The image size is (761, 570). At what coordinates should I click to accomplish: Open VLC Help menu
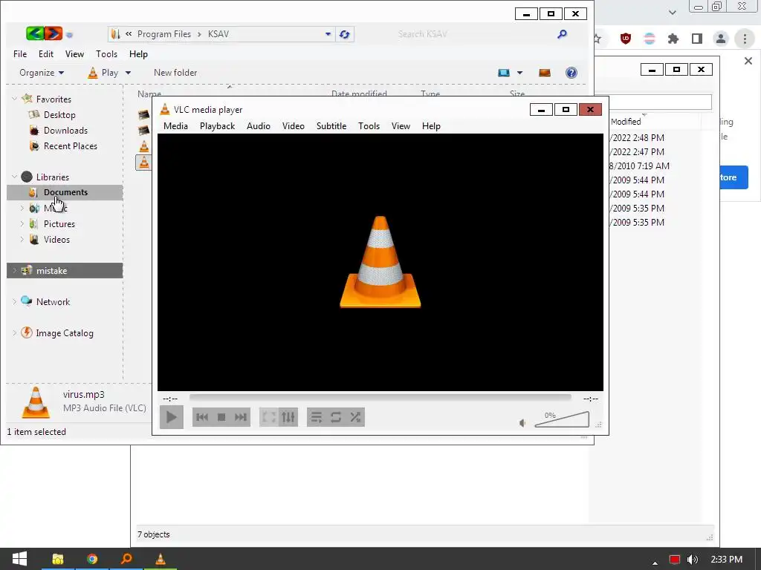coord(431,126)
